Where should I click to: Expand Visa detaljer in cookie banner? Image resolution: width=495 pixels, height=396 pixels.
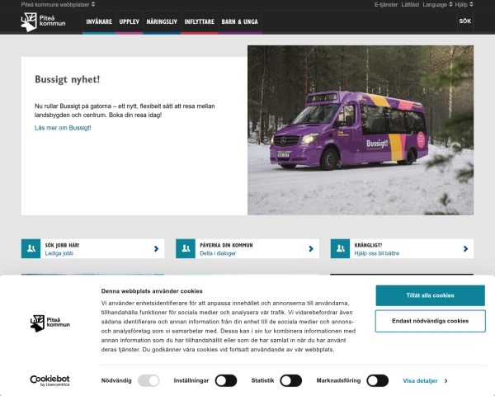click(x=425, y=381)
